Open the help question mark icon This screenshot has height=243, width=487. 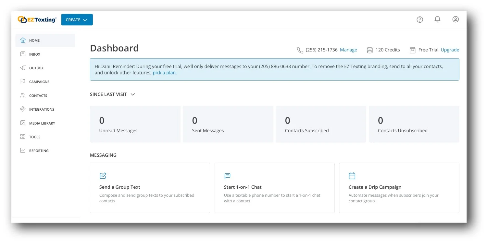pyautogui.click(x=420, y=20)
